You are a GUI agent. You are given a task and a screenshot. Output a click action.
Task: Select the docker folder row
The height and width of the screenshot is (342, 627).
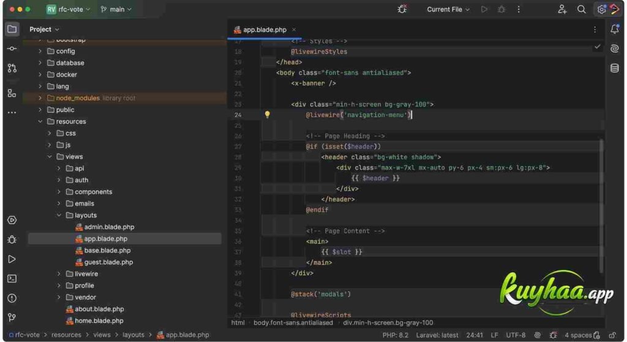(x=125, y=75)
